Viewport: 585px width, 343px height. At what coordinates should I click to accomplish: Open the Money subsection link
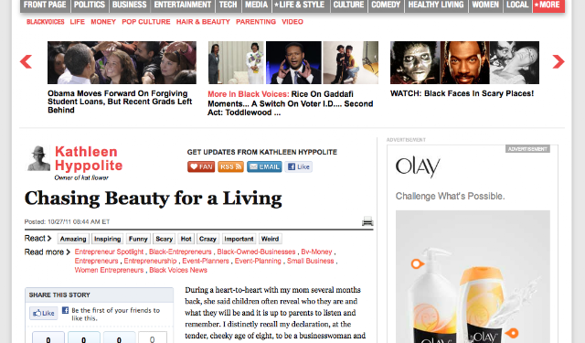(x=103, y=22)
